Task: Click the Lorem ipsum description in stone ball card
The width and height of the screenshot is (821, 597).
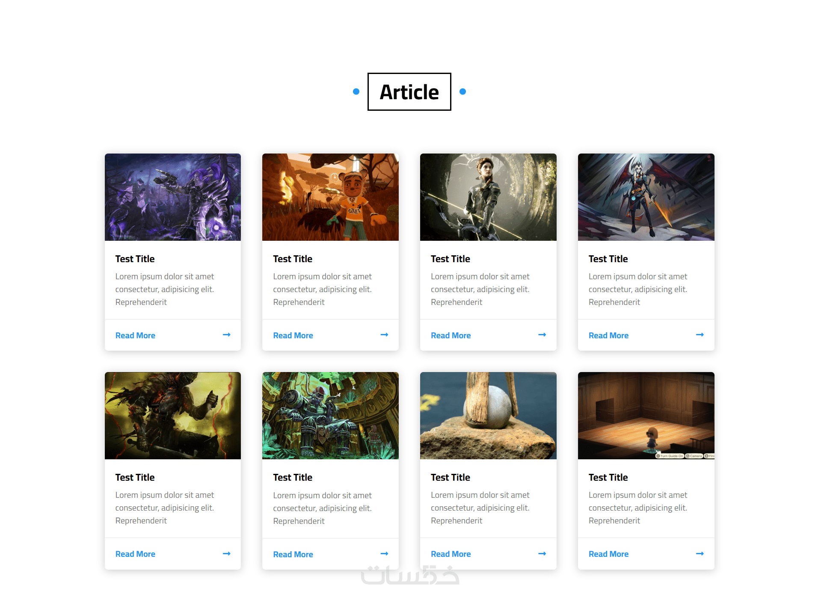Action: 480,508
